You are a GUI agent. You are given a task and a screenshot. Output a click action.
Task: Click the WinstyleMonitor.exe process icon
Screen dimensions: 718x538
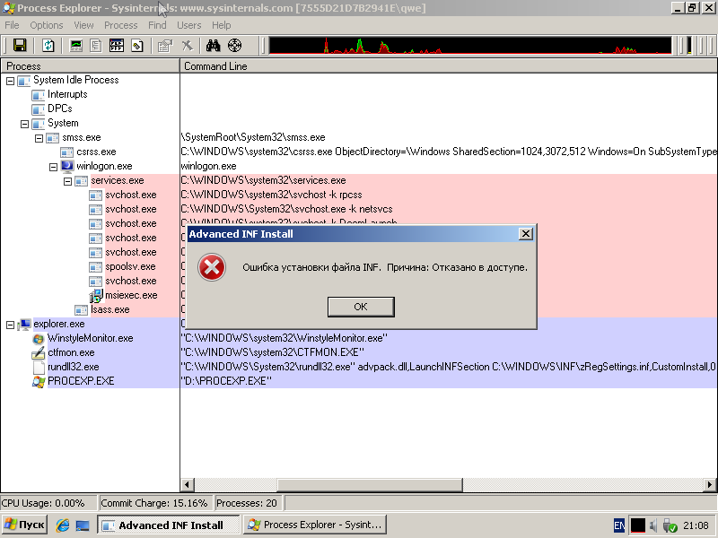38,338
